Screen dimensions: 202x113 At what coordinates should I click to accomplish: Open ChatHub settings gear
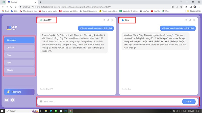[13, 100]
